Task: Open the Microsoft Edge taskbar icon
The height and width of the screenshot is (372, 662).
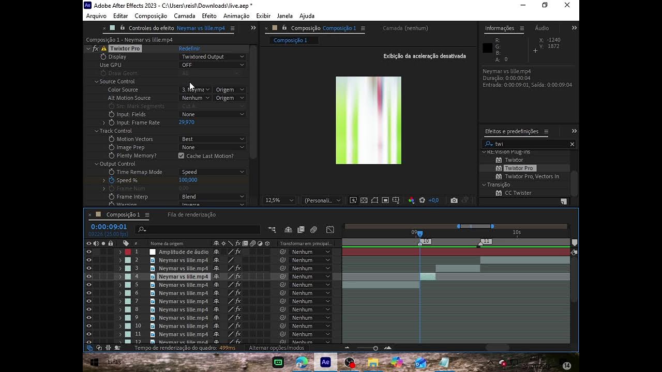Action: [x=302, y=362]
